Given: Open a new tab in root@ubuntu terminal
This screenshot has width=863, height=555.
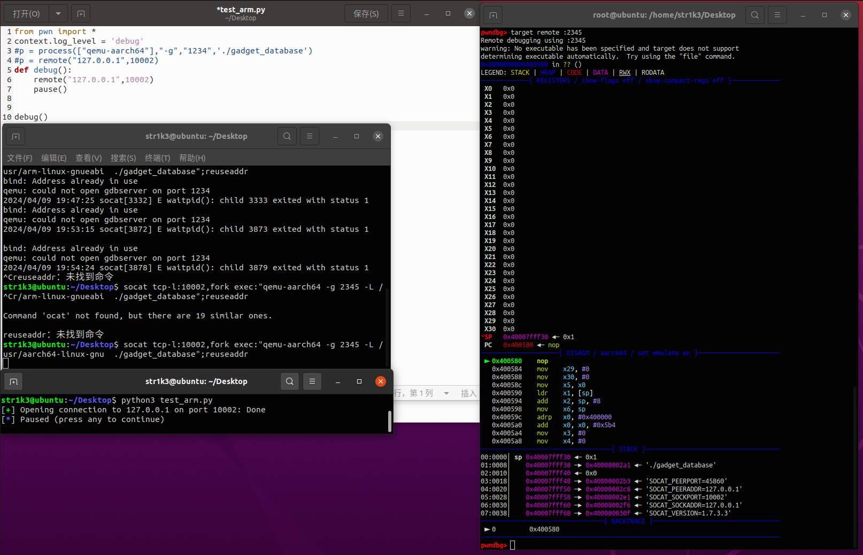Looking at the screenshot, I should point(493,15).
